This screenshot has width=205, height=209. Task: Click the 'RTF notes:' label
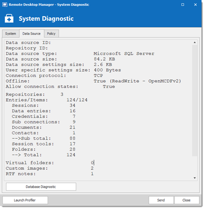(x=21, y=174)
